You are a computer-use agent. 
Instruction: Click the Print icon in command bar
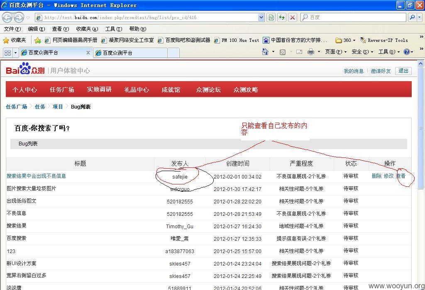(x=310, y=52)
